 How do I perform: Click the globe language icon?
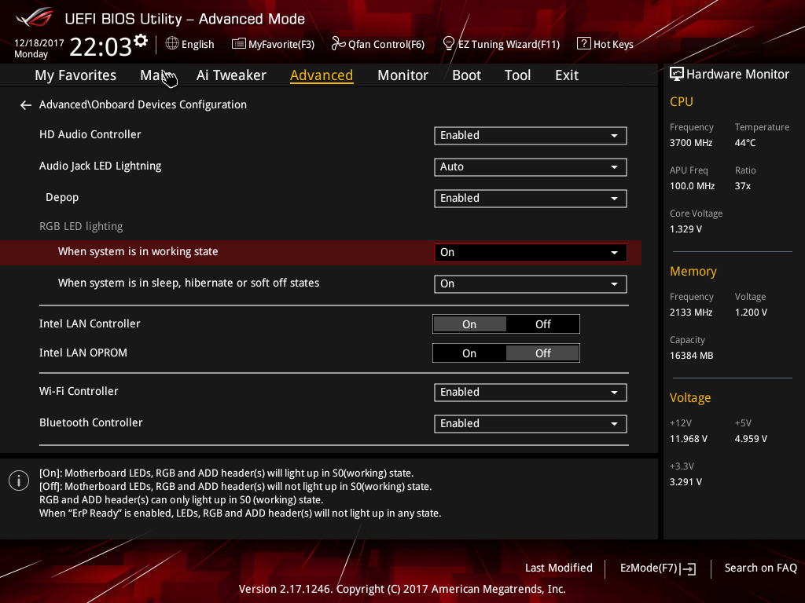[x=172, y=44]
